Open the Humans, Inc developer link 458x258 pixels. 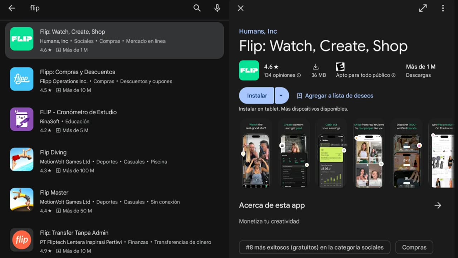258,31
